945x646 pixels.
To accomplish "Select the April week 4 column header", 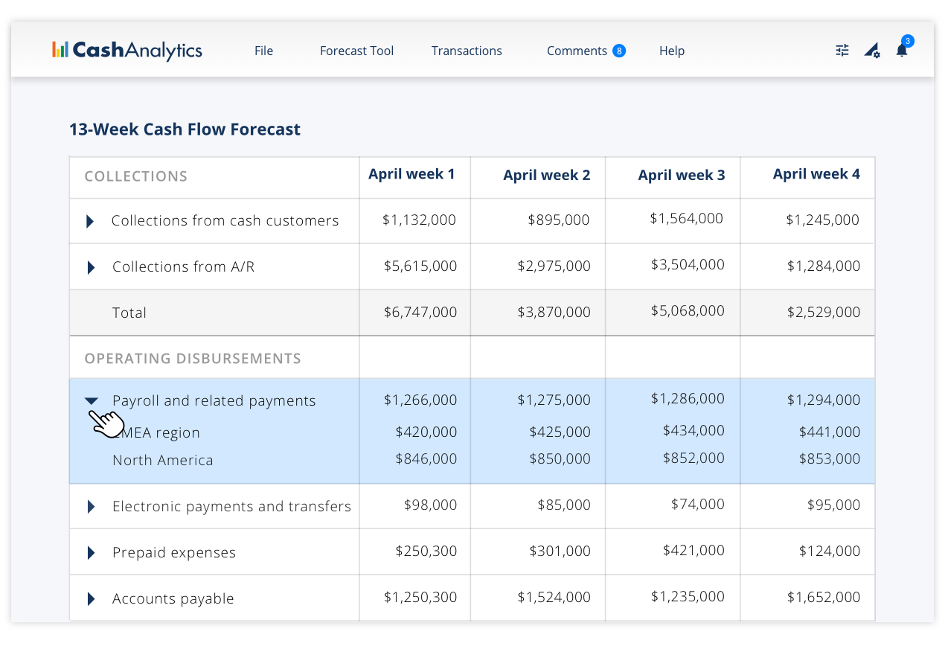I will click(x=816, y=174).
